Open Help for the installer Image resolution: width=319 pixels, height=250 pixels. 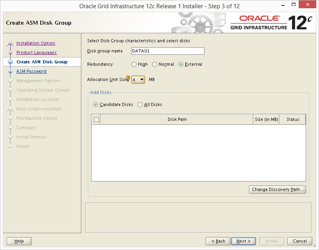[x=19, y=241]
